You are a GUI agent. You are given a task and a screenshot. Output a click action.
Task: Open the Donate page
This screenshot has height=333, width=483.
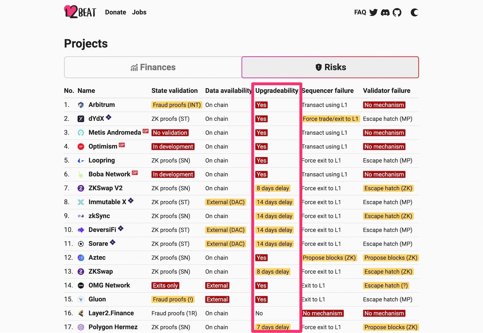point(116,12)
